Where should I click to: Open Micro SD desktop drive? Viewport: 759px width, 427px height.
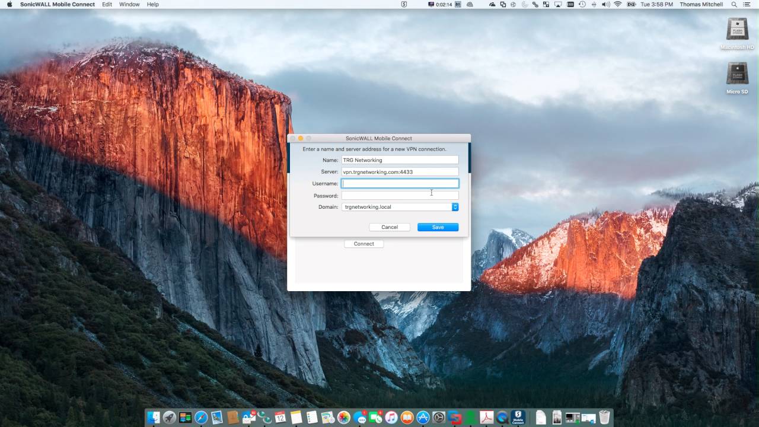tap(737, 78)
